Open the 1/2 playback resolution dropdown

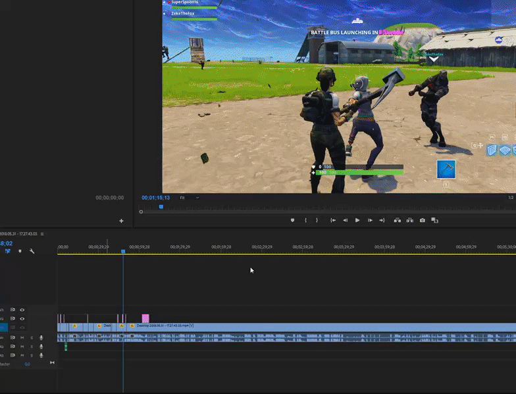tap(511, 198)
